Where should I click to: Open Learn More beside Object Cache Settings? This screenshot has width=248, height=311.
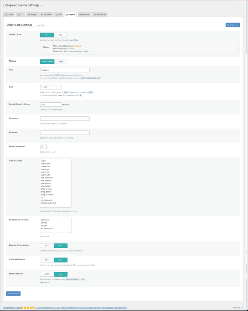click(41, 25)
